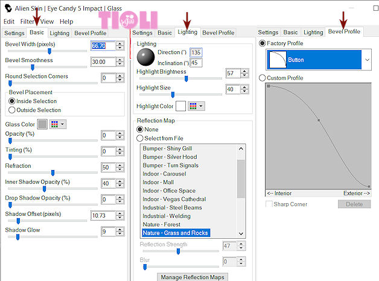Click the Bevel Smoothness spinner arrows
This screenshot has width=379, height=281.
tap(120, 62)
